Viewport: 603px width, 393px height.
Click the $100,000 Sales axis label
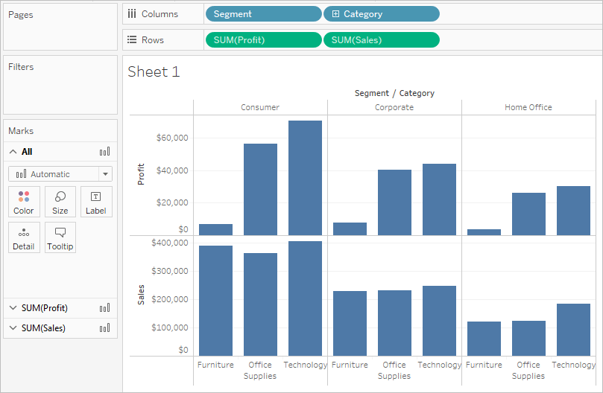pyautogui.click(x=170, y=327)
